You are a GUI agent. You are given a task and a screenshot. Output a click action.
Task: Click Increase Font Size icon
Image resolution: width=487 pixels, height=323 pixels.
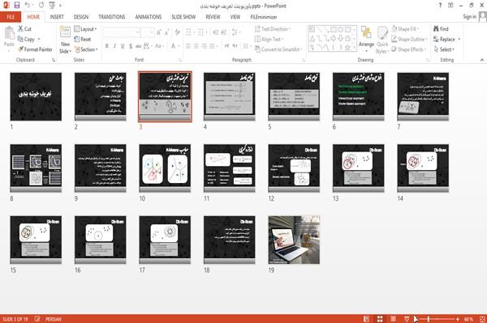coord(159,32)
